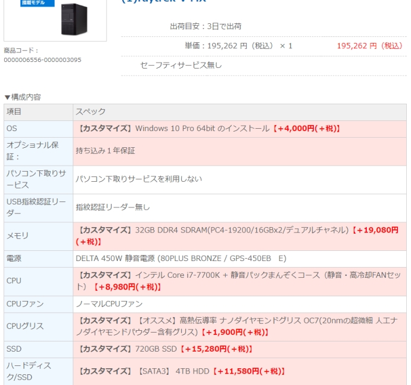Select the 指紋認証リーダー無し spec cell
411x385 pixels.
[113, 207]
